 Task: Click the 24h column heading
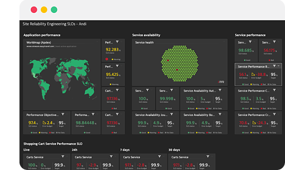74,150
